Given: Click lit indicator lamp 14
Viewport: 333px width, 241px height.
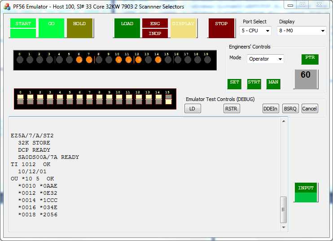Looking at the screenshot, I should (158, 60).
